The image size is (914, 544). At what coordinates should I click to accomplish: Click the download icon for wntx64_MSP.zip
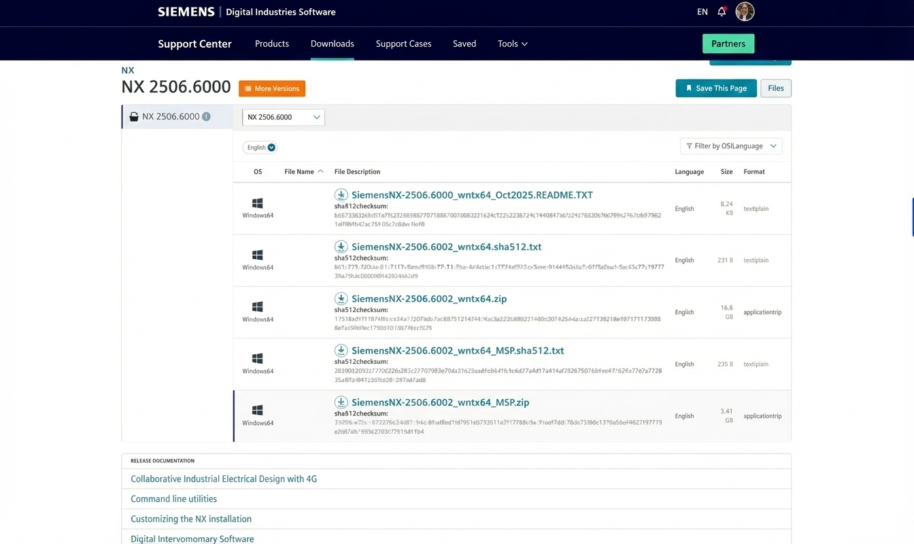(341, 403)
